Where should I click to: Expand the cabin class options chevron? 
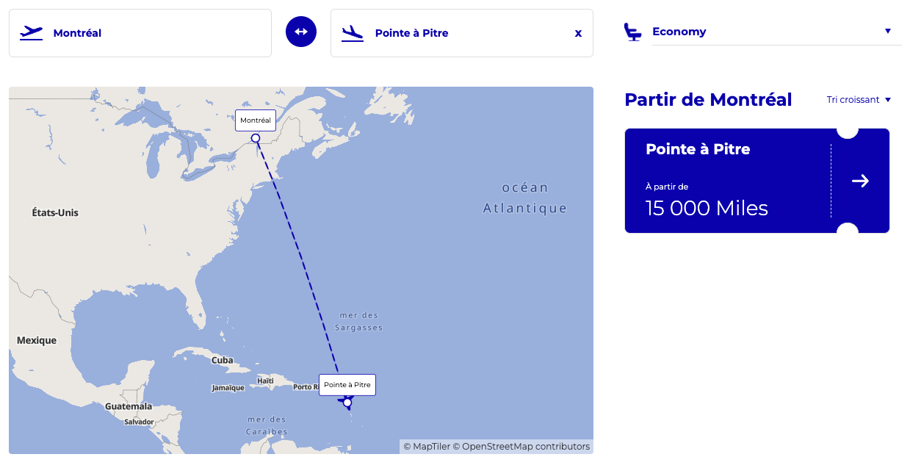tap(888, 30)
